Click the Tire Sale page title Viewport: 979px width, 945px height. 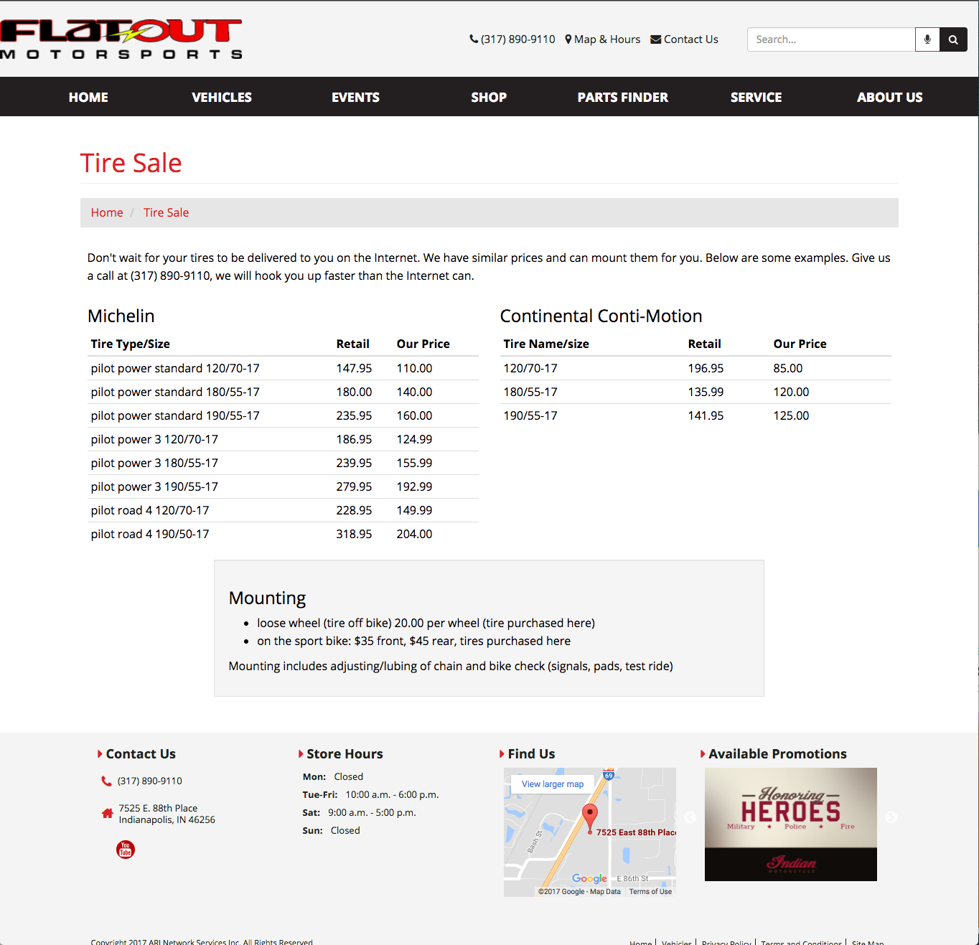point(131,163)
